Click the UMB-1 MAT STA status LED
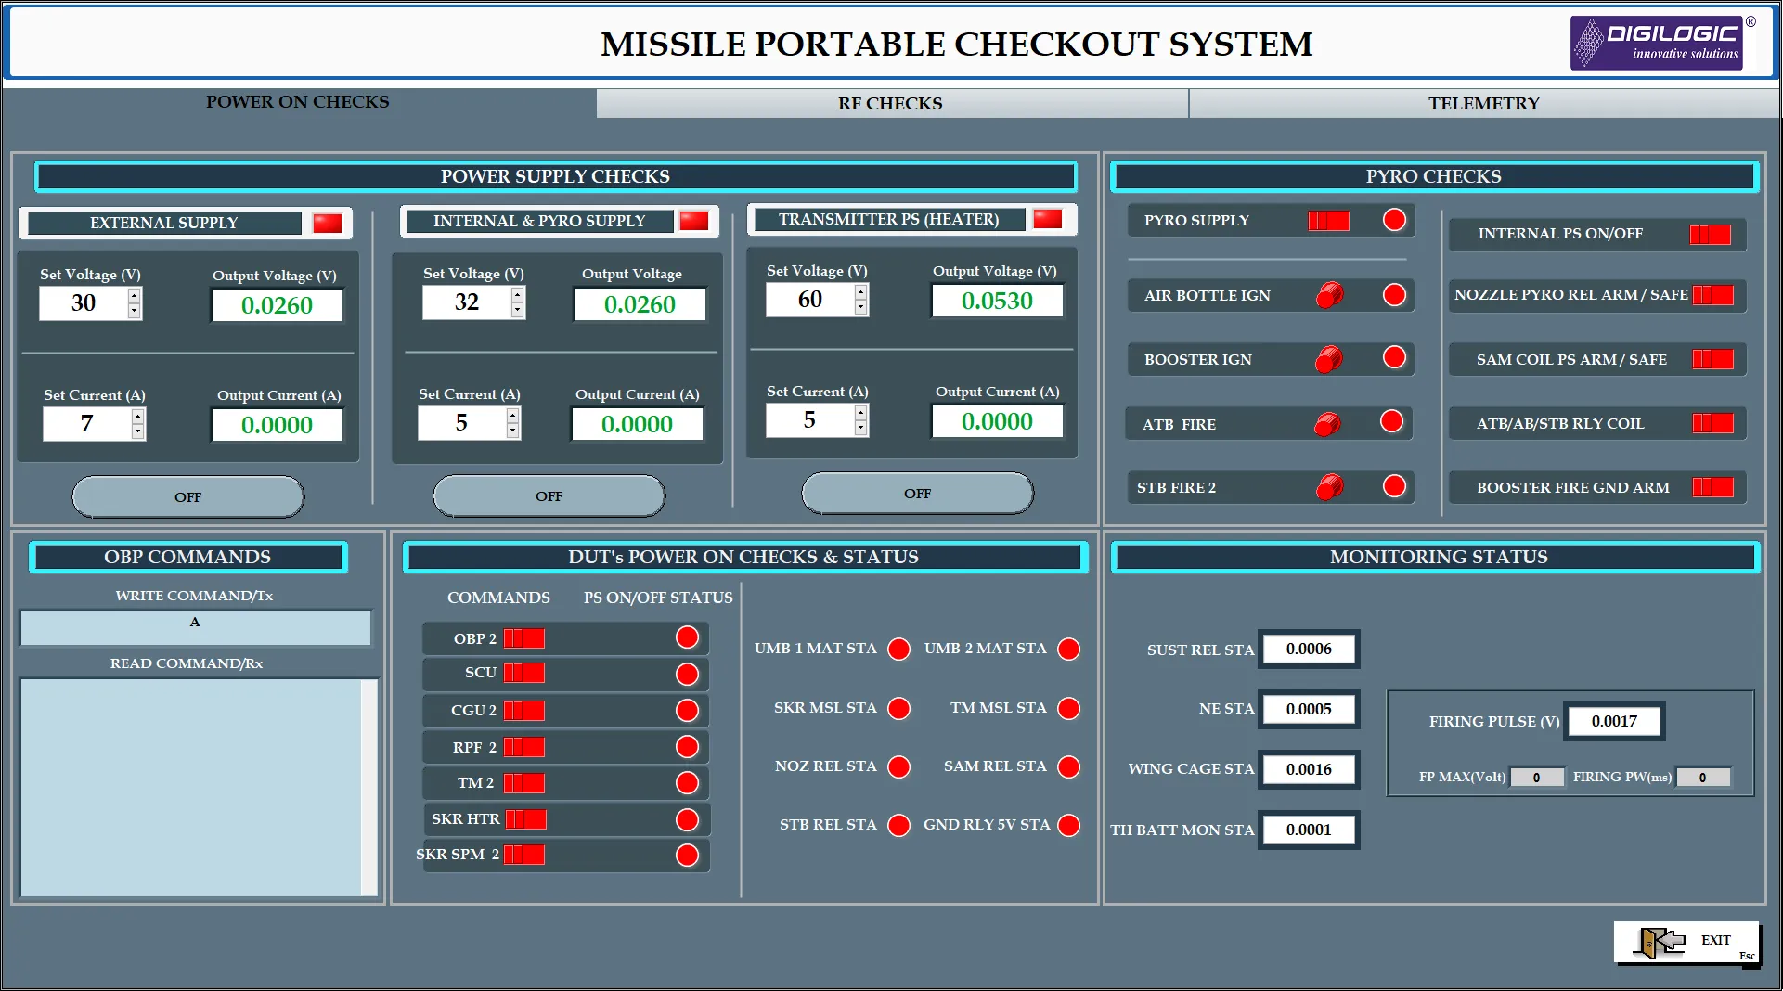Image resolution: width=1783 pixels, height=991 pixels. (x=898, y=649)
